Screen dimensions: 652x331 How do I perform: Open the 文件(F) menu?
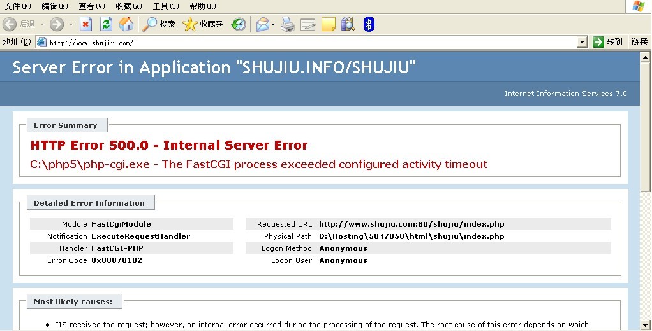[x=18, y=6]
